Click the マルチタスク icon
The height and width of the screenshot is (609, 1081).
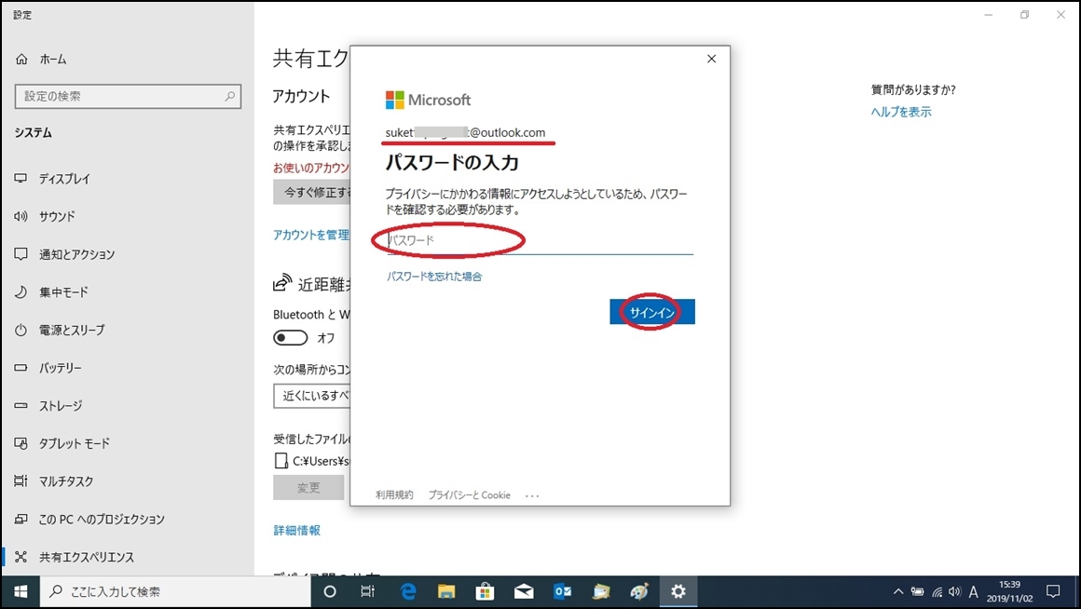pos(21,480)
